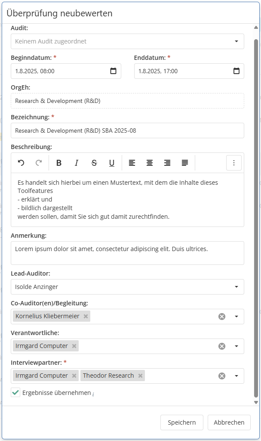
Task: Justify the description text
Action: coord(185,163)
